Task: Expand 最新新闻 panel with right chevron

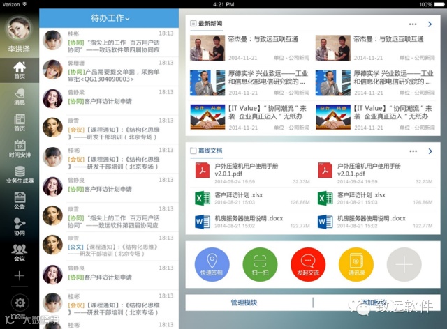Action: click(430, 24)
